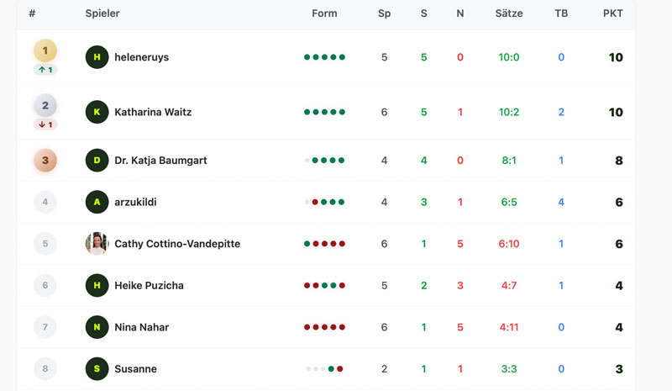The height and width of the screenshot is (391, 672).
Task: Click rank 6 badge
Action: [x=45, y=285]
